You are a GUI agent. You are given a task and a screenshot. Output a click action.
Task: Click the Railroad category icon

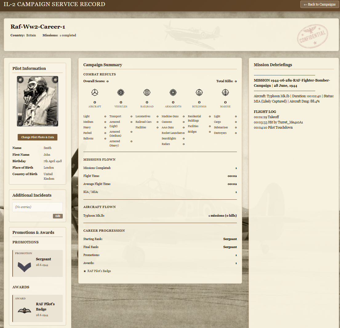point(147,92)
